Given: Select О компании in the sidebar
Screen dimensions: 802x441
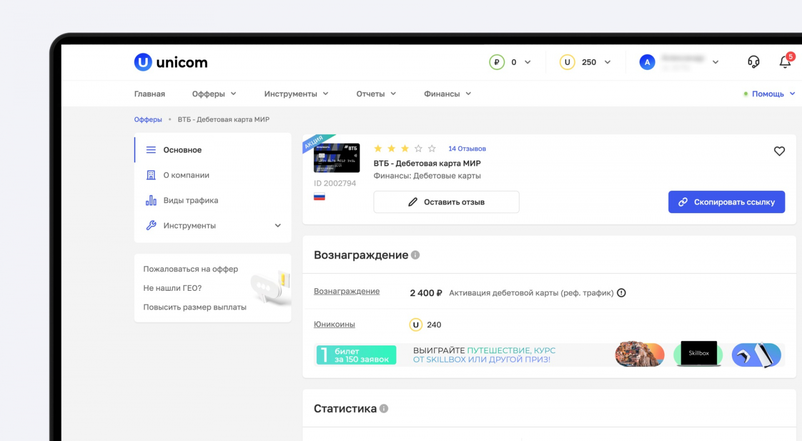Looking at the screenshot, I should 213,175.
